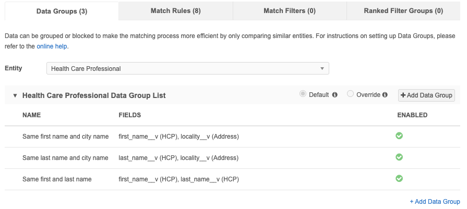The height and width of the screenshot is (209, 467).
Task: Select the Data Groups (3) tab
Action: tap(62, 11)
